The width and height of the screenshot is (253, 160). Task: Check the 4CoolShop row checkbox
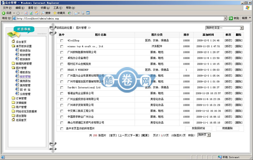point(62,41)
